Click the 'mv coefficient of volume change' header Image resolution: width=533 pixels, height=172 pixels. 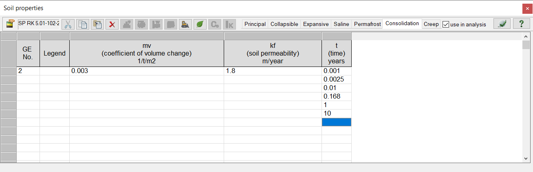[x=147, y=53]
